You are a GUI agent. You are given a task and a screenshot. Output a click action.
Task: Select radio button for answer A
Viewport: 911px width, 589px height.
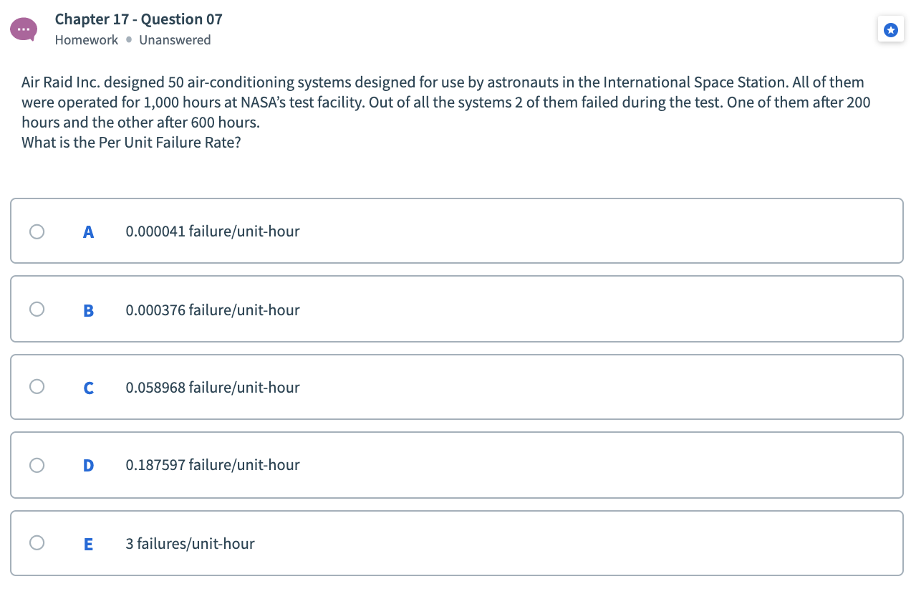click(37, 231)
